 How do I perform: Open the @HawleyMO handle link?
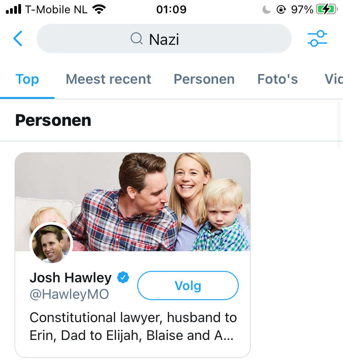[x=70, y=294]
